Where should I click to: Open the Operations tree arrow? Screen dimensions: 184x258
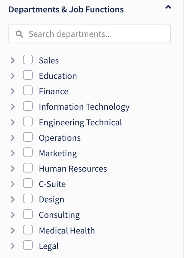[x=13, y=138]
